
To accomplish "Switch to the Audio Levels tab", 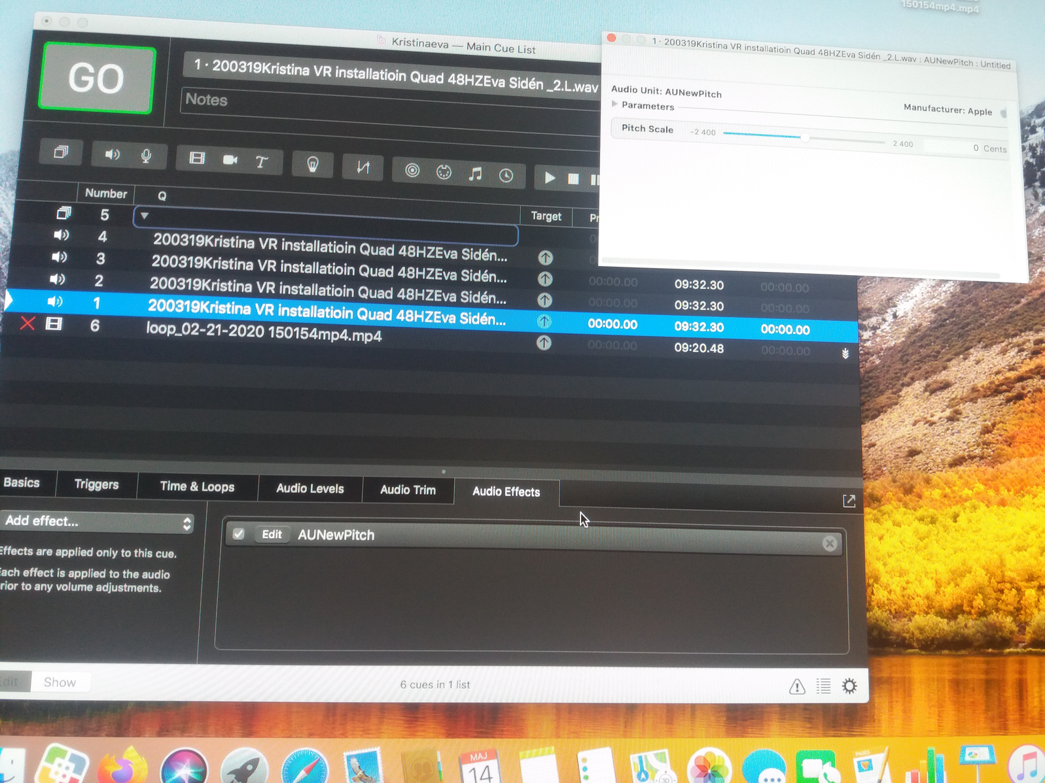I will click(x=310, y=488).
